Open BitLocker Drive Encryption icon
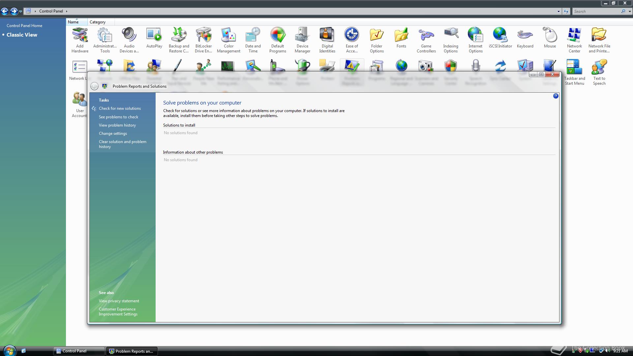The height and width of the screenshot is (356, 633). (203, 40)
